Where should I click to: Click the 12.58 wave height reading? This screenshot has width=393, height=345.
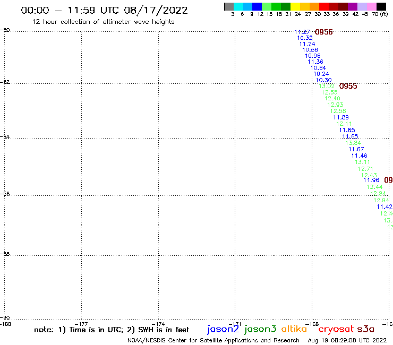coord(338,111)
